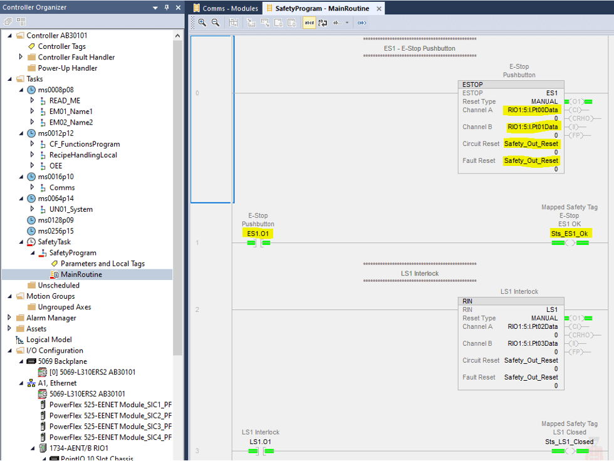Screen dimensions: 614x461
Task: Pin the Controller Organizer panel
Action: click(x=167, y=8)
